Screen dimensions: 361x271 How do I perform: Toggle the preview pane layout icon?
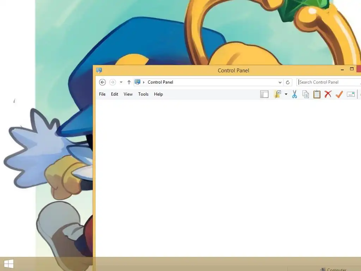click(264, 94)
